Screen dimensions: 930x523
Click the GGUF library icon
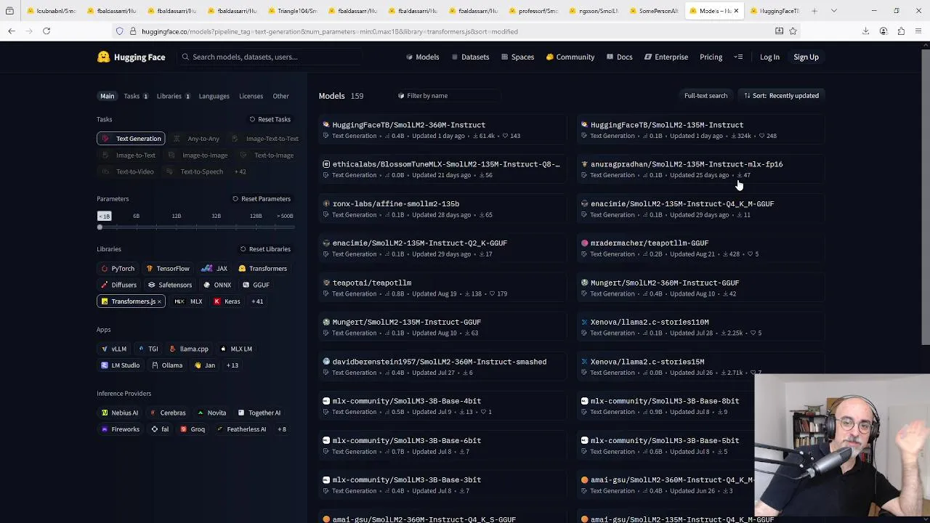tap(246, 285)
